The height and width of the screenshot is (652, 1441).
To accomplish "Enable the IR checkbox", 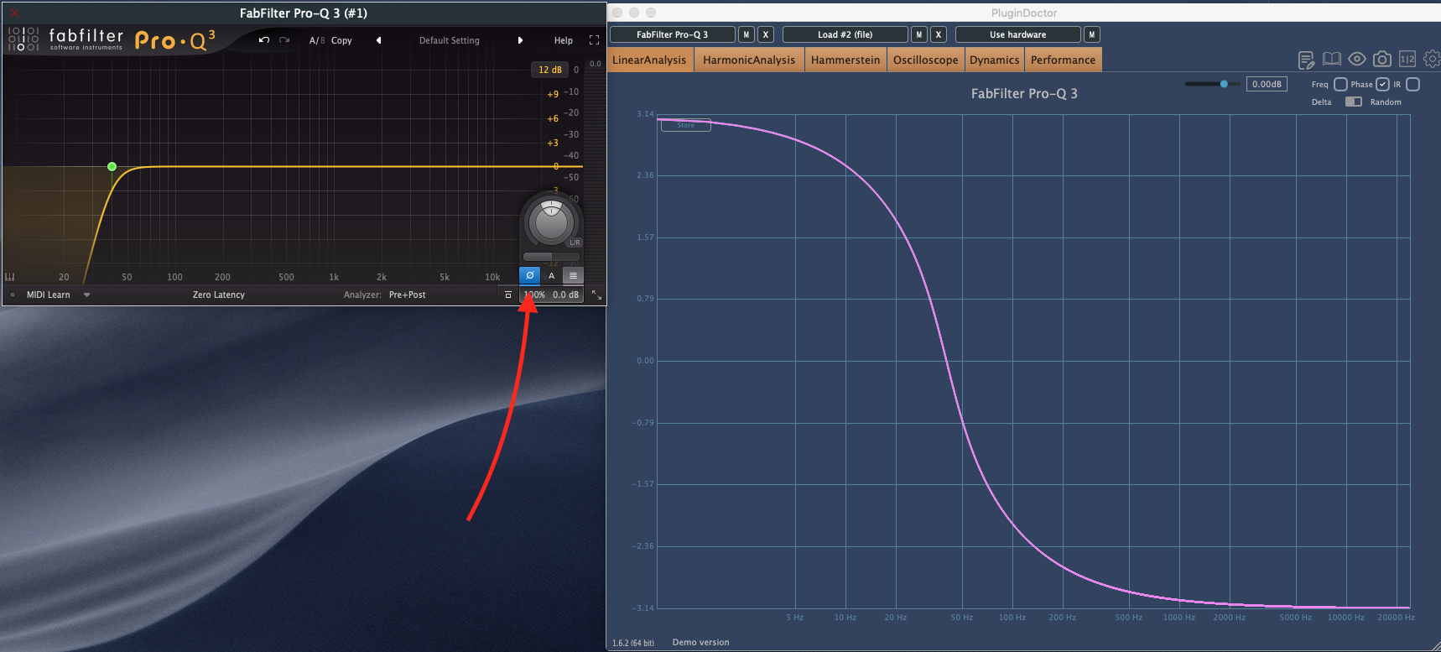I will click(1412, 84).
